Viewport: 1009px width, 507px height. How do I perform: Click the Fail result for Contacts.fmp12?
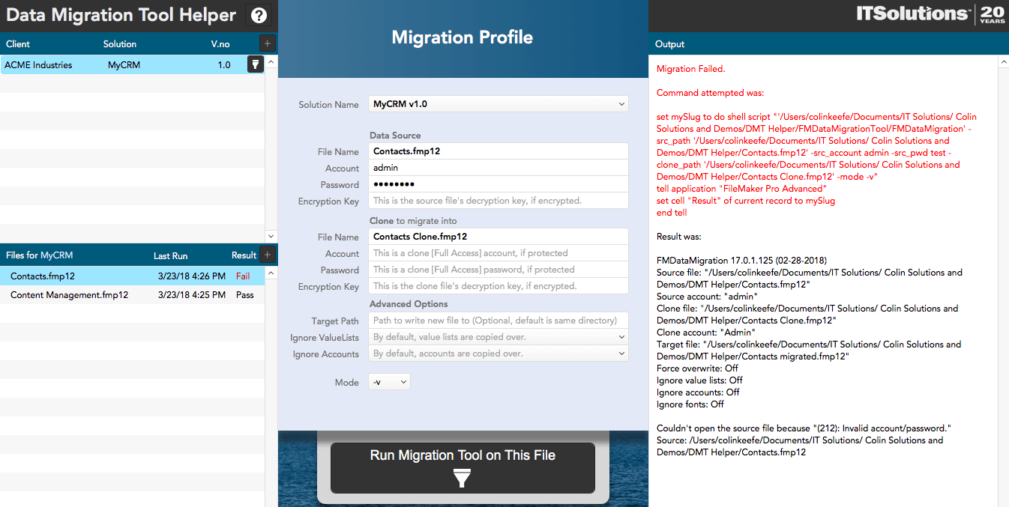click(243, 276)
